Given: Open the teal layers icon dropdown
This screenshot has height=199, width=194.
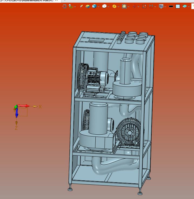Looking at the screenshot, I should coord(189,6).
